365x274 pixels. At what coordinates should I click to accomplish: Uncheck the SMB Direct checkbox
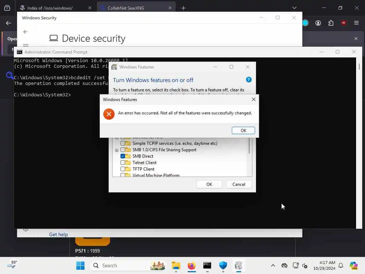coord(123,156)
